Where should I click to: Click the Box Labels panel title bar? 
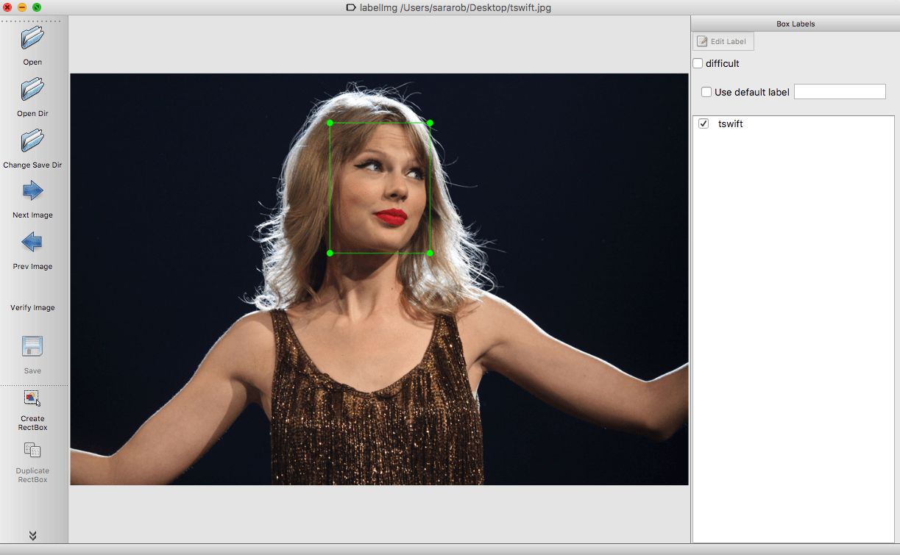(x=795, y=24)
